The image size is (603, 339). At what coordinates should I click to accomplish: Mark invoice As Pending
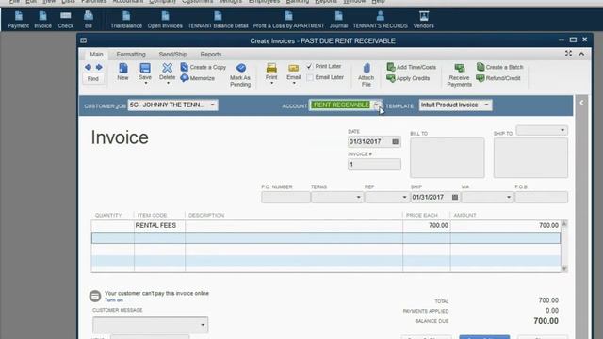tap(240, 75)
